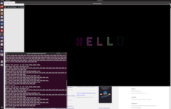Click the new tab icon in terminal header
The image size is (171, 109).
pos(7,54)
